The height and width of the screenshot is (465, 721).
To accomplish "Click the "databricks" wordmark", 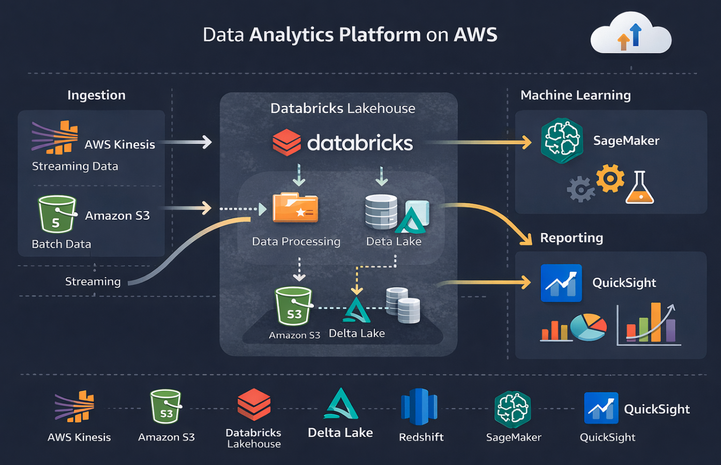I will [360, 143].
